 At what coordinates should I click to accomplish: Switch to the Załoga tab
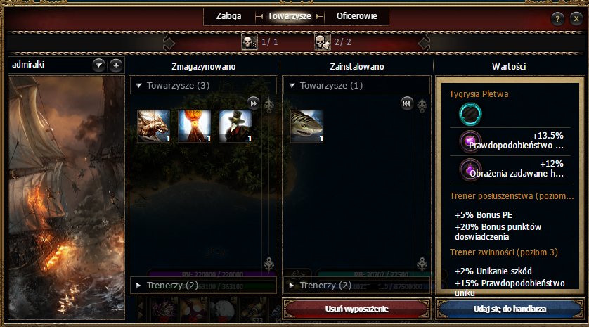tap(228, 16)
